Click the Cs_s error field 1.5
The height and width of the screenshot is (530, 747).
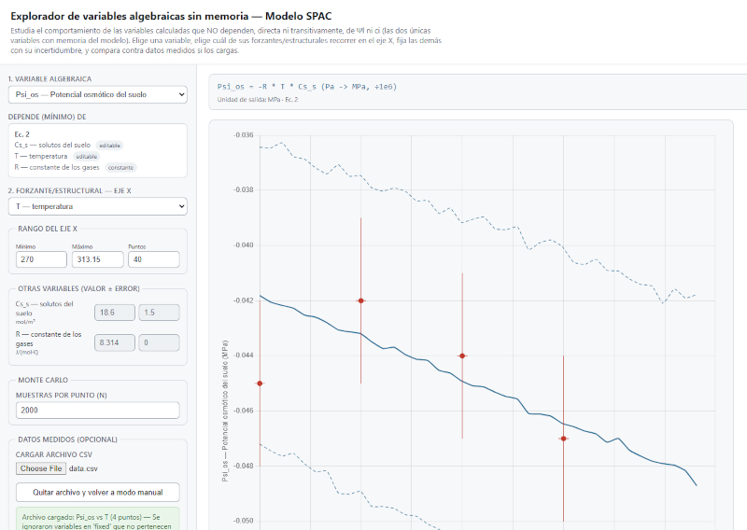pyautogui.click(x=159, y=313)
